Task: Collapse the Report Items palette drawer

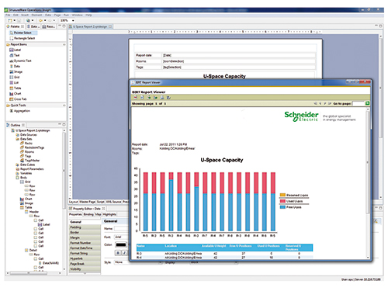Action: point(64,44)
